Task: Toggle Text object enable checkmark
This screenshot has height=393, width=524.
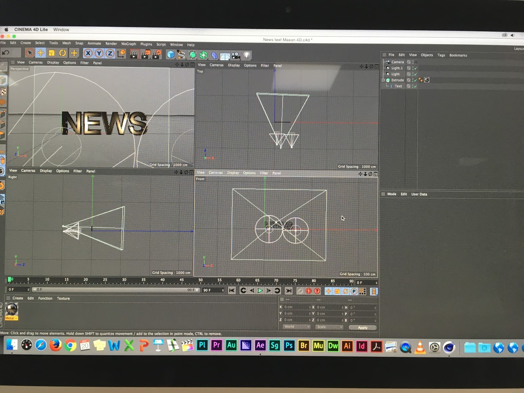Action: pos(415,86)
